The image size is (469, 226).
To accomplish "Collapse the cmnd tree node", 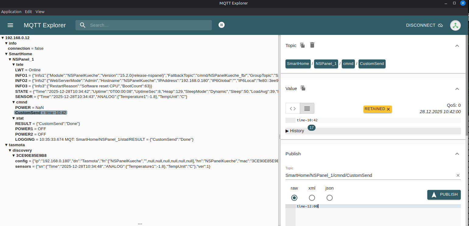I will [x=14, y=102].
